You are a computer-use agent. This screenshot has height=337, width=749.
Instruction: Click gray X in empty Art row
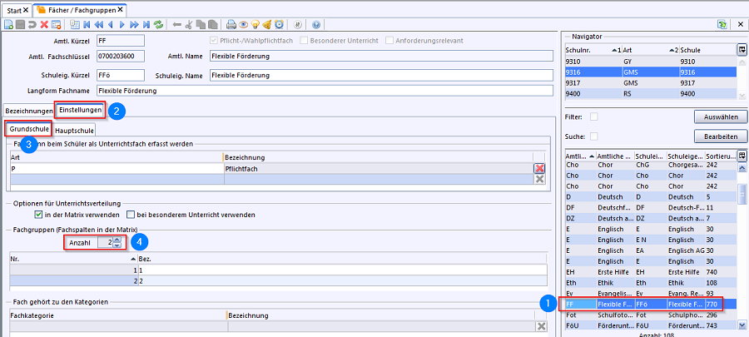[540, 179]
